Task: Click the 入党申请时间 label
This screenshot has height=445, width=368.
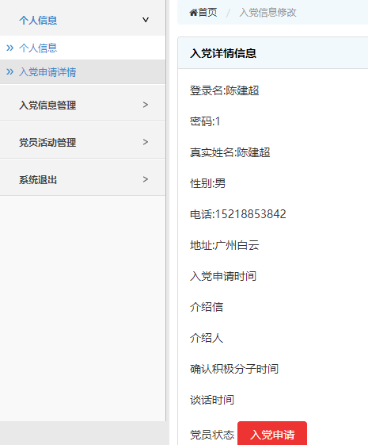Action: coord(223,276)
